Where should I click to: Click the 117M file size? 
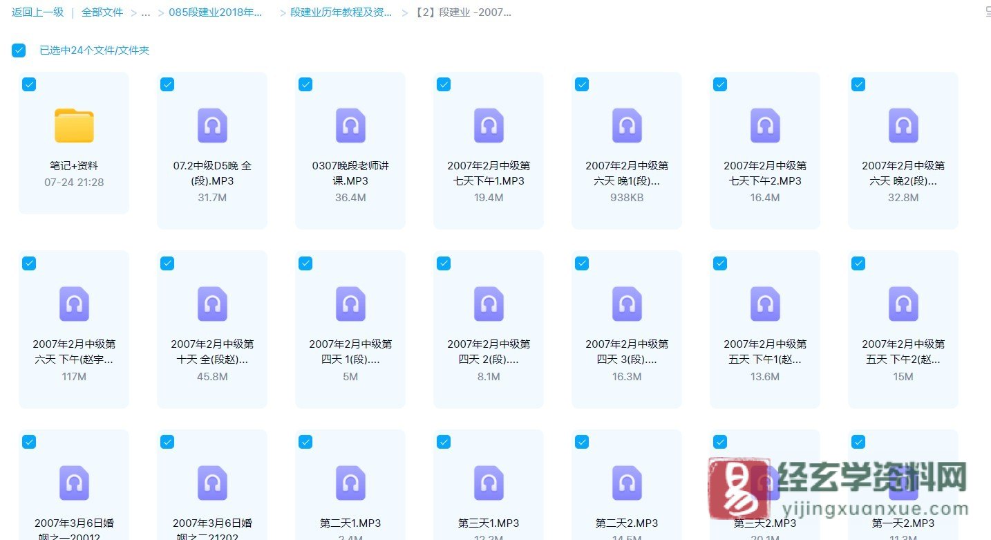coord(74,377)
